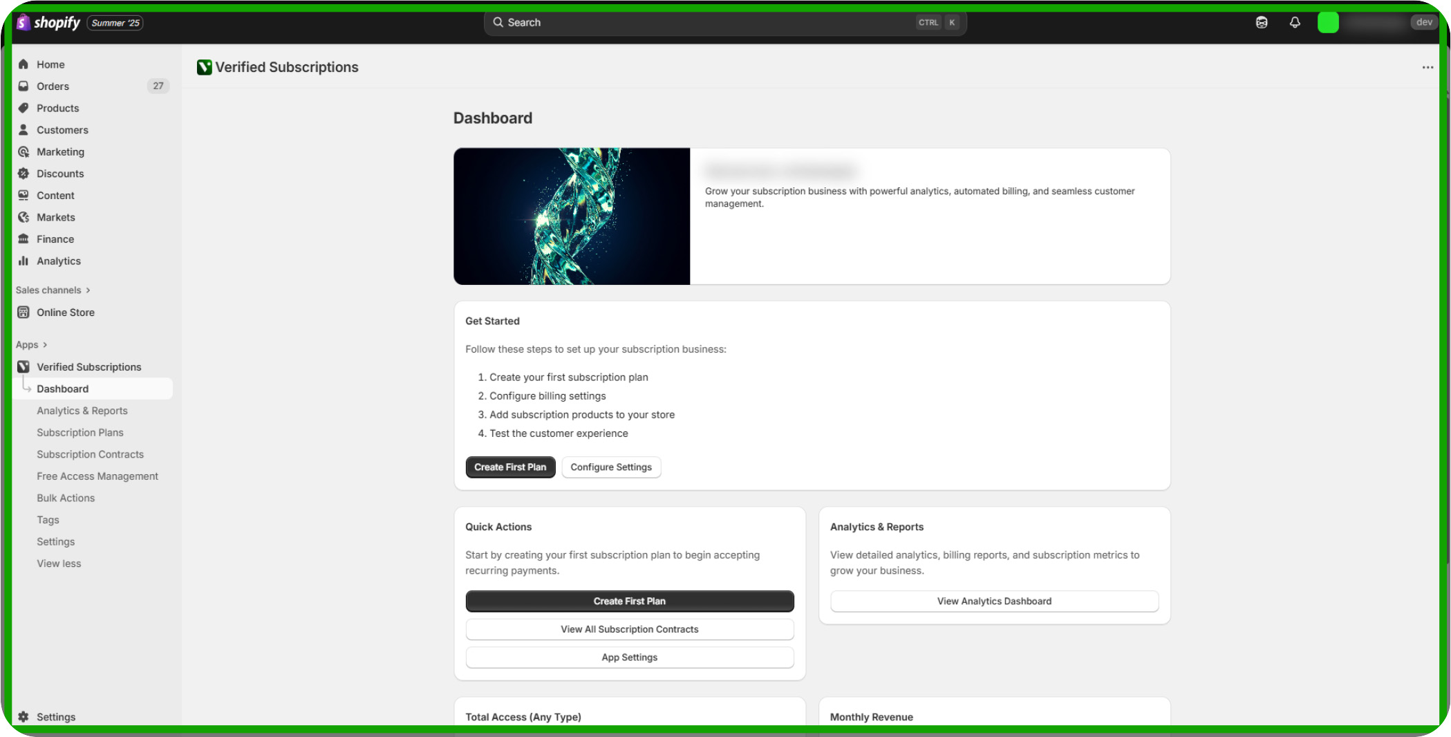The height and width of the screenshot is (737, 1451).
Task: Go to Customers page
Action: (62, 129)
